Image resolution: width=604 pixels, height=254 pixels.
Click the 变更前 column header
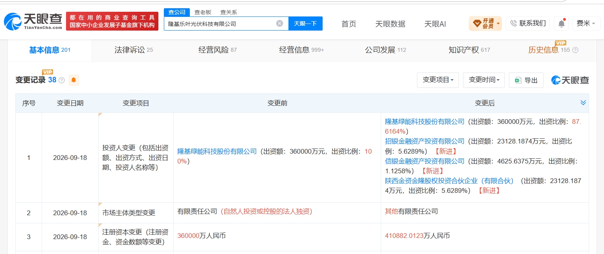pos(277,103)
